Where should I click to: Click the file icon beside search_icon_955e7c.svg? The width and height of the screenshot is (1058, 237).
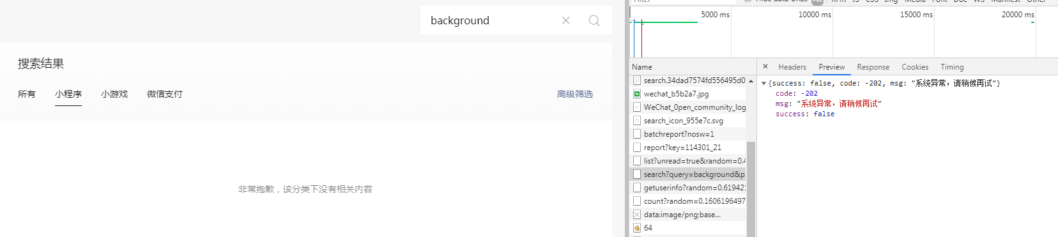637,121
